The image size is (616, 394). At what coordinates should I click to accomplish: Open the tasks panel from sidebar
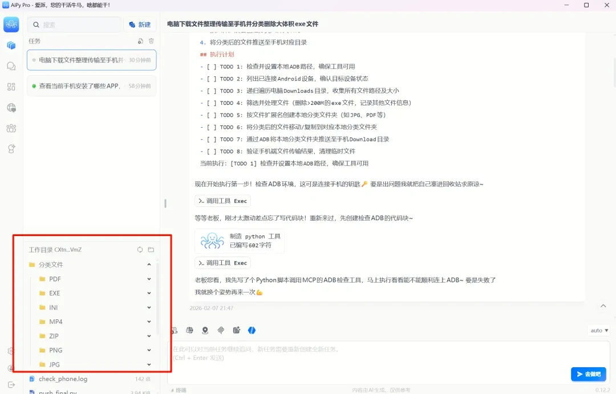[x=11, y=46]
